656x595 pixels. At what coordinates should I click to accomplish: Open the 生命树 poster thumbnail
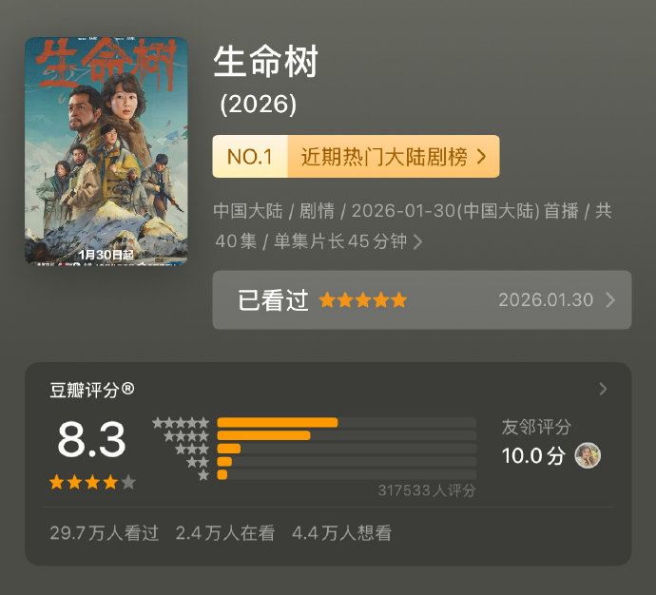(x=106, y=150)
